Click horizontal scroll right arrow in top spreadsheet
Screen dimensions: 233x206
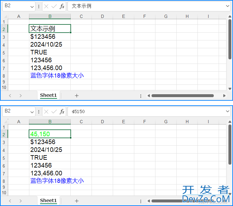(x=224, y=96)
